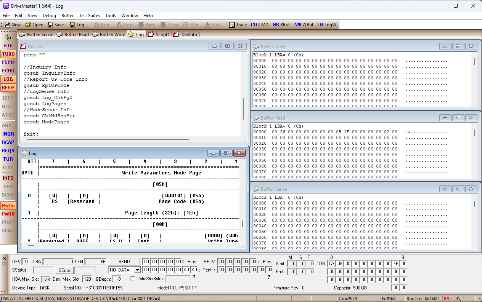
Task: Click the first CDB byte field 5A
Action: (x=331, y=264)
